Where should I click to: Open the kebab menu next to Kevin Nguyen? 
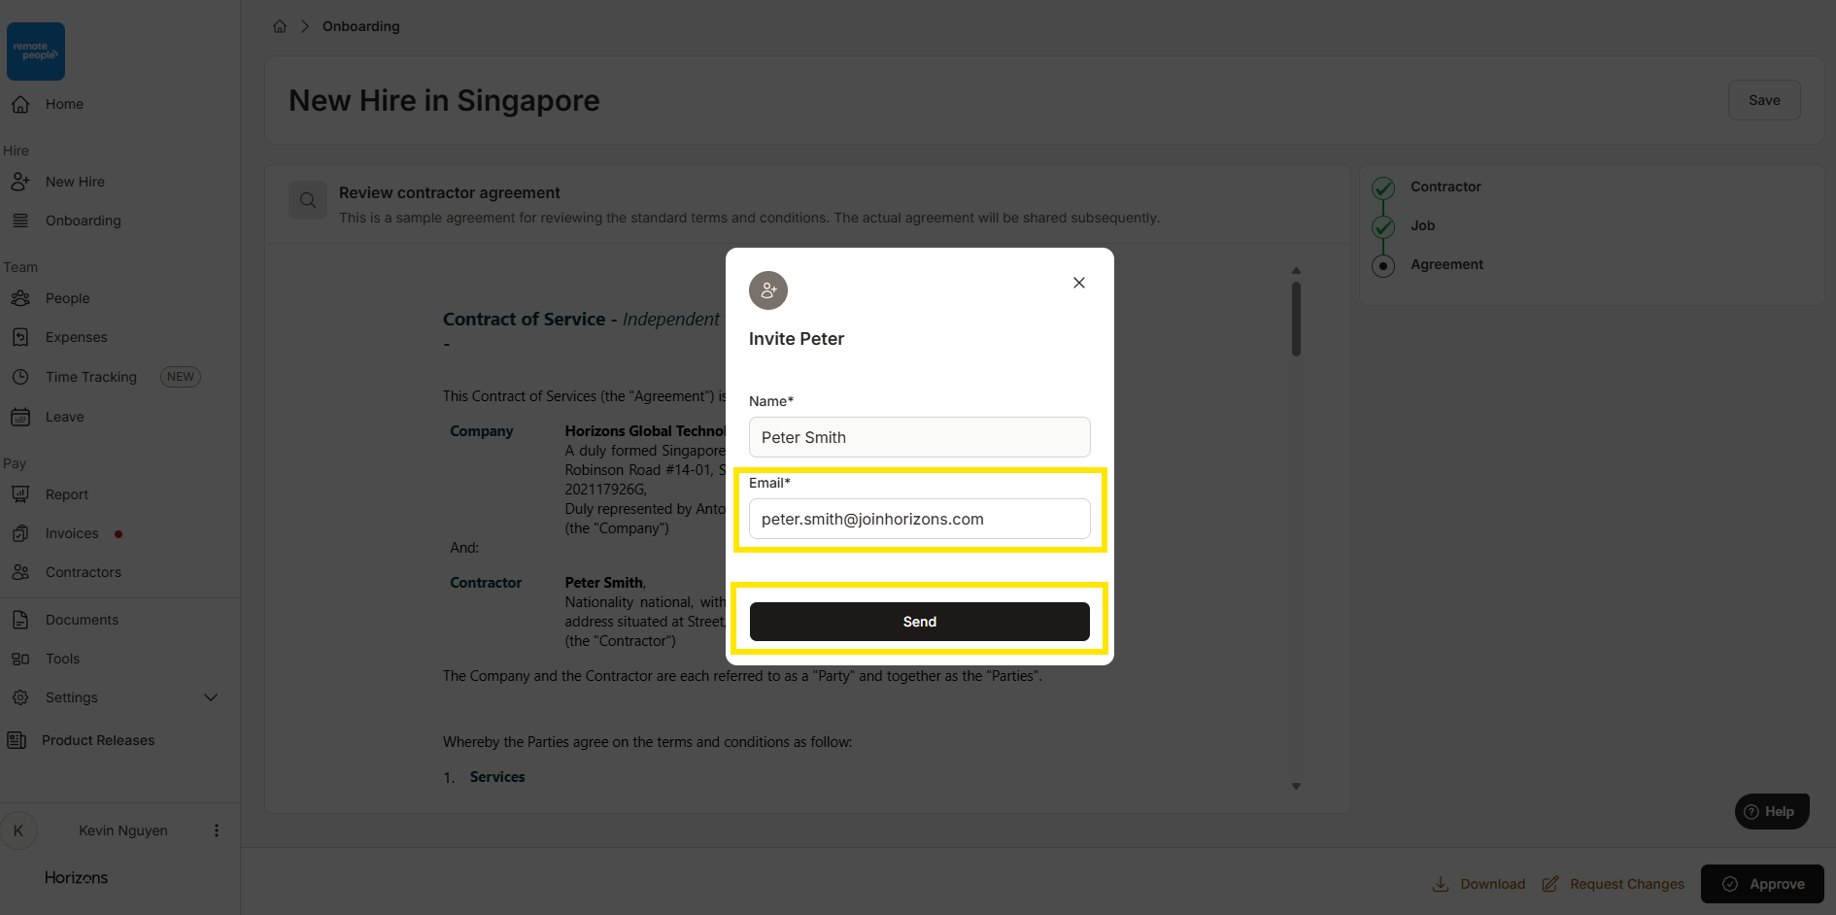(x=217, y=830)
